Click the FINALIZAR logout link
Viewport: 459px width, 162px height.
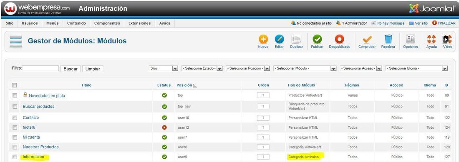tap(444, 23)
